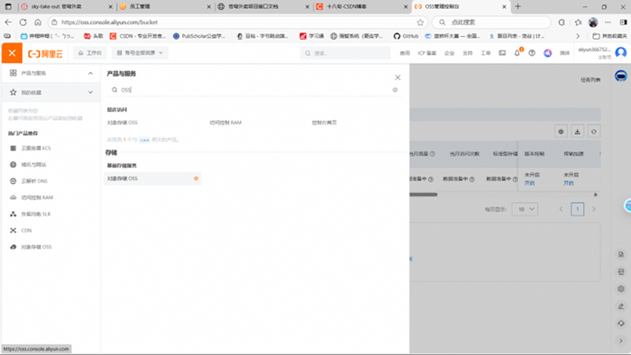631x355 pixels.
Task: Open table column settings gear icon
Action: [561, 132]
